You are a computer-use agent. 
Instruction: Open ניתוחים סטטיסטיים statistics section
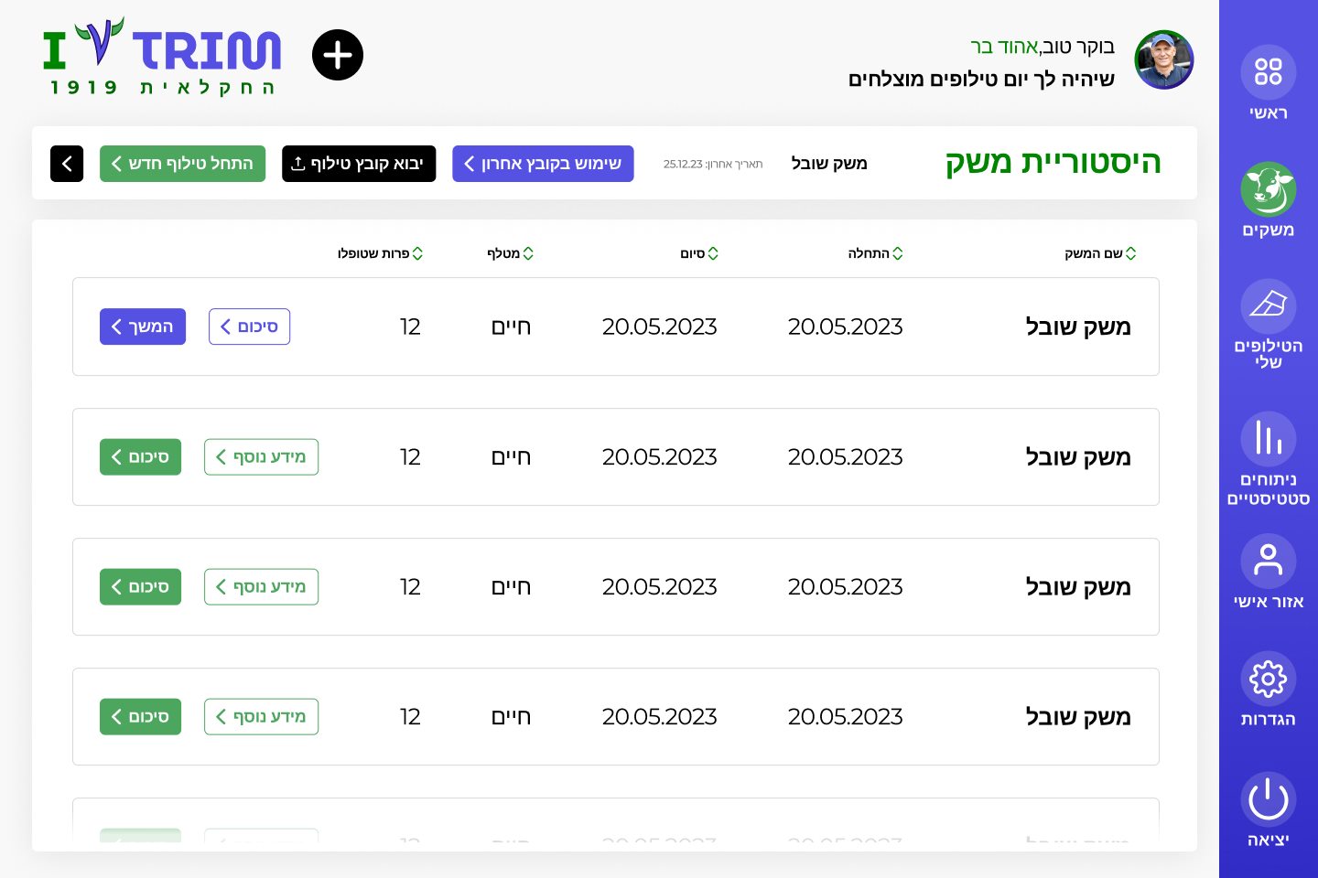pos(1268,459)
